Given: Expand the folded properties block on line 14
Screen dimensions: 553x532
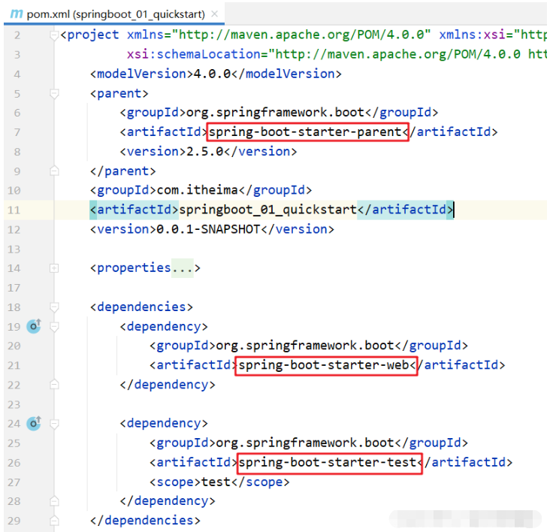Looking at the screenshot, I should pyautogui.click(x=54, y=268).
